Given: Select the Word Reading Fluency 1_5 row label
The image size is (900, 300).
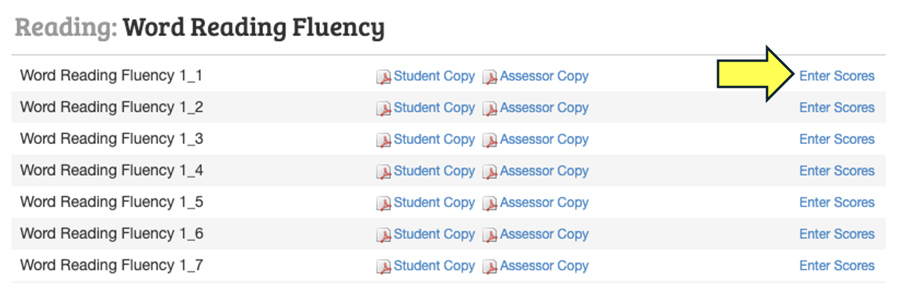Looking at the screenshot, I should [x=112, y=203].
